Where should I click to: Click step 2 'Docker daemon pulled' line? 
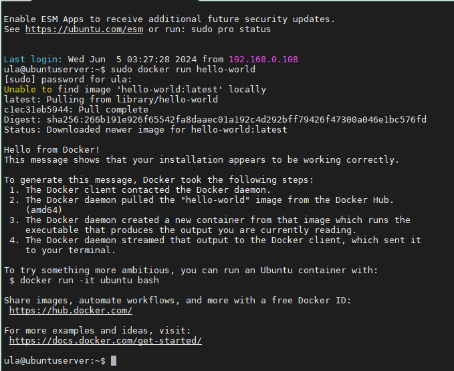pos(201,200)
